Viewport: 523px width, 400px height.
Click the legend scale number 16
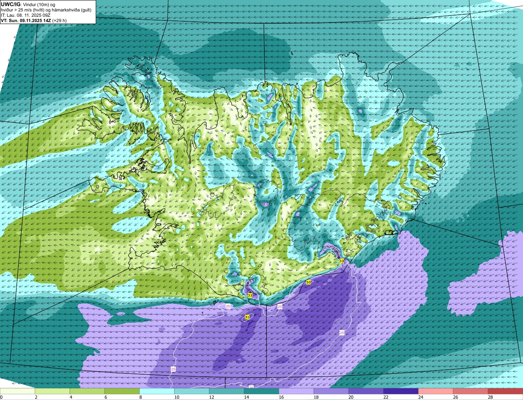tap(282, 397)
